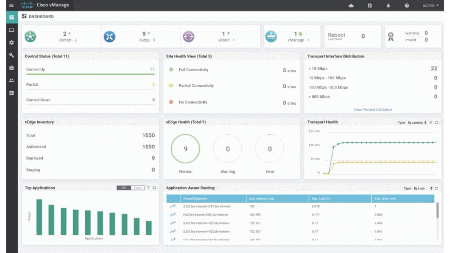Select the Administration users icon in sidebar
451x253 pixels.
click(x=11, y=80)
